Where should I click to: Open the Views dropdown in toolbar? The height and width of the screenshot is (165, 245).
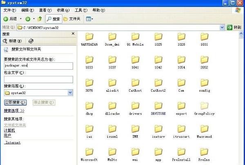coord(89,19)
